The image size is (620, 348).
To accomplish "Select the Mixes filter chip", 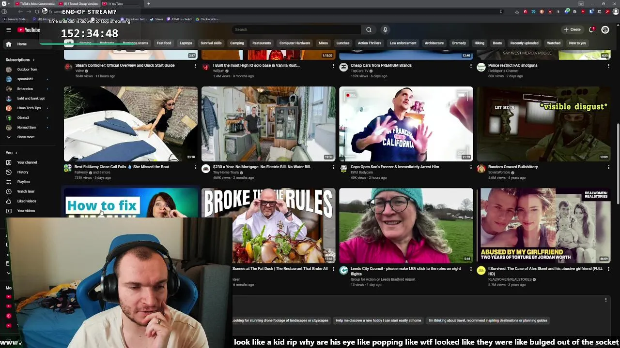I will (x=323, y=43).
